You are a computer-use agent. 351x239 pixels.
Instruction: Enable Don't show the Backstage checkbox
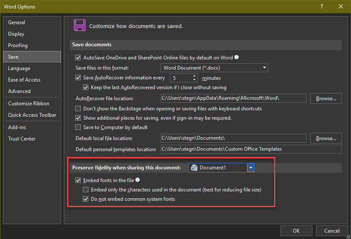coord(78,109)
